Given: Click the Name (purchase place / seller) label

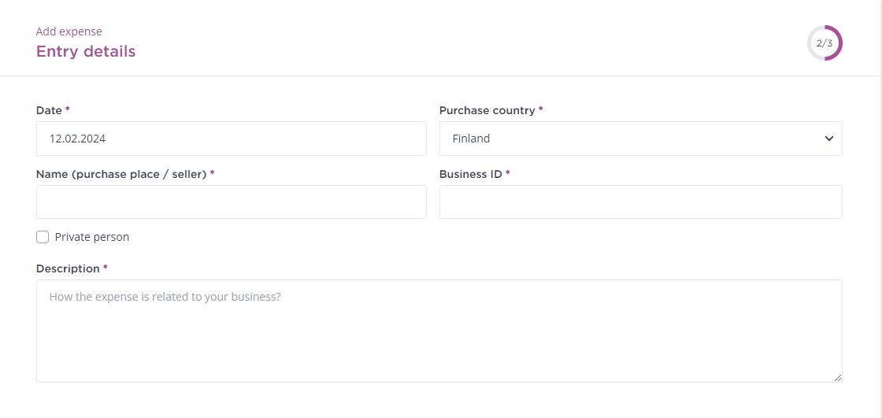Looking at the screenshot, I should pyautogui.click(x=121, y=174).
